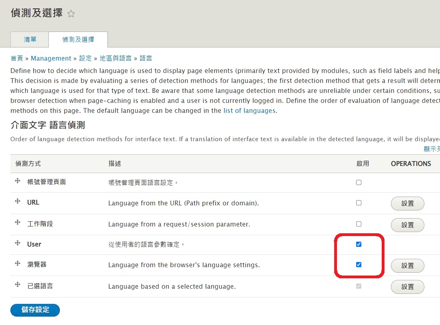440x325 pixels.
Task: Click the star favorite icon beside page title
Action: [71, 14]
